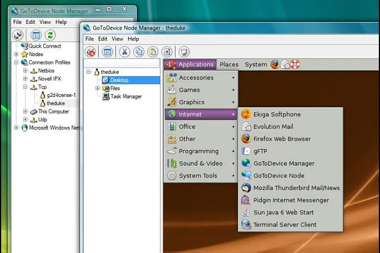Open the Places menu
Screen dimensions: 380x253
click(229, 65)
